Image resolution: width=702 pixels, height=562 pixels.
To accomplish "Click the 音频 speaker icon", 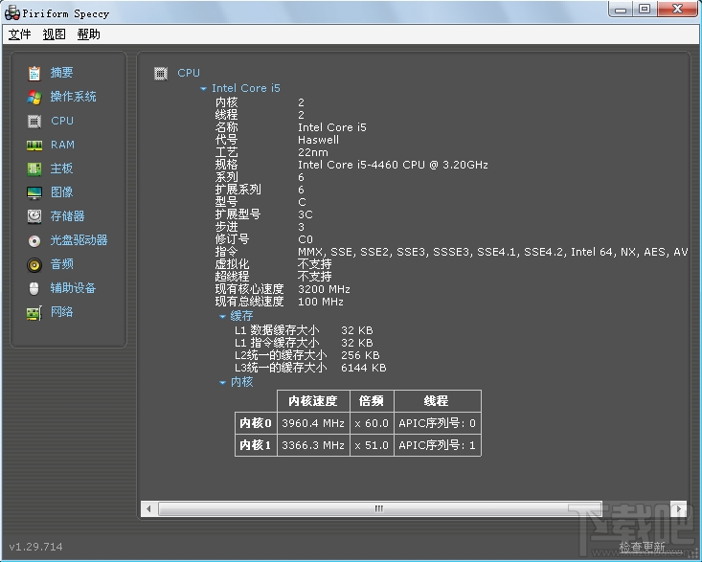I will (x=34, y=265).
